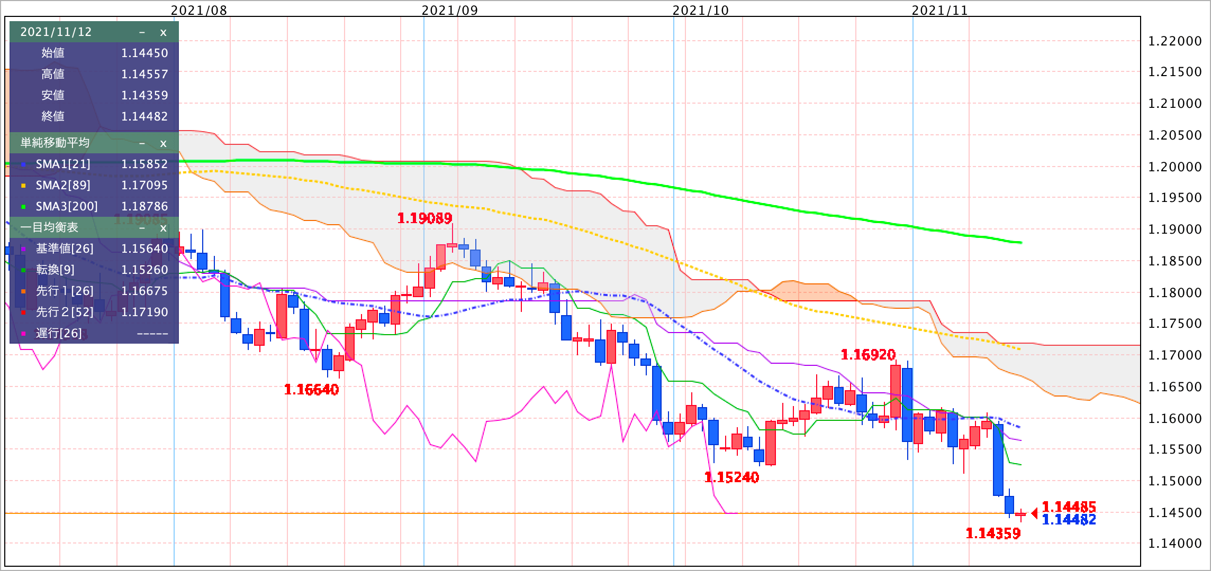Select the 始値 row value 1.14450
1211x571 pixels.
click(x=144, y=53)
